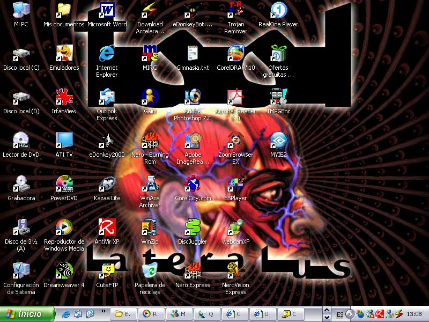This screenshot has height=322, width=429.
Task: Launch WinZip shortcut
Action: click(150, 228)
